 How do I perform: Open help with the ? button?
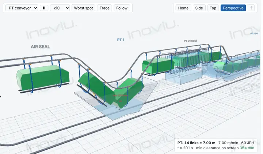(251, 8)
